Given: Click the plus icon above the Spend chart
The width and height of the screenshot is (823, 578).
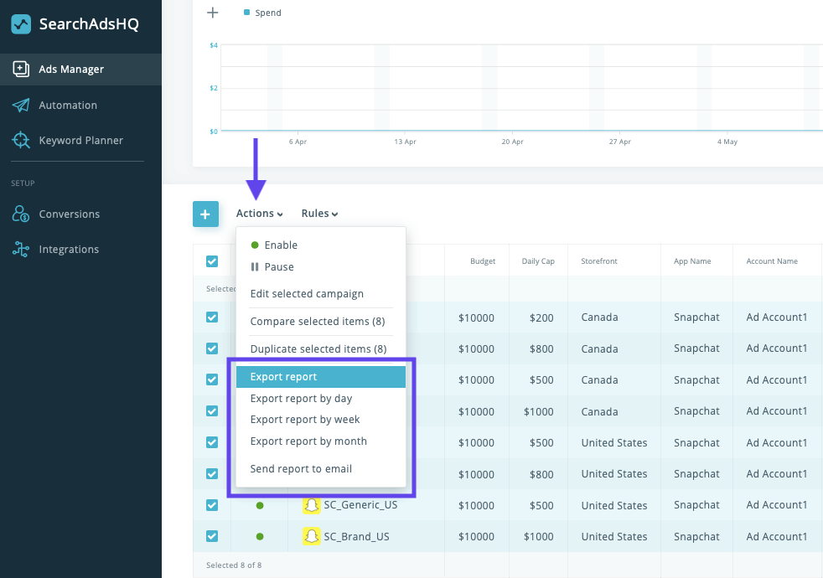Looking at the screenshot, I should coord(212,13).
